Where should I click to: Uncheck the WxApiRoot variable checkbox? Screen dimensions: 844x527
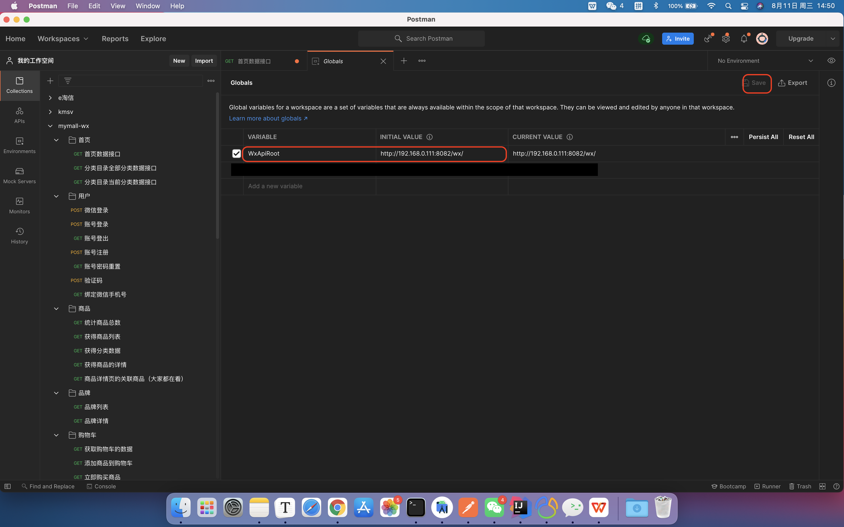(x=236, y=153)
